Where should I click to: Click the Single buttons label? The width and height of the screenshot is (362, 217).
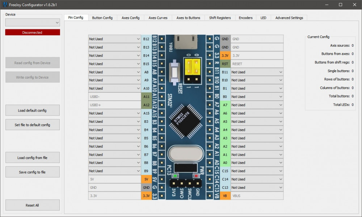tap(338, 71)
